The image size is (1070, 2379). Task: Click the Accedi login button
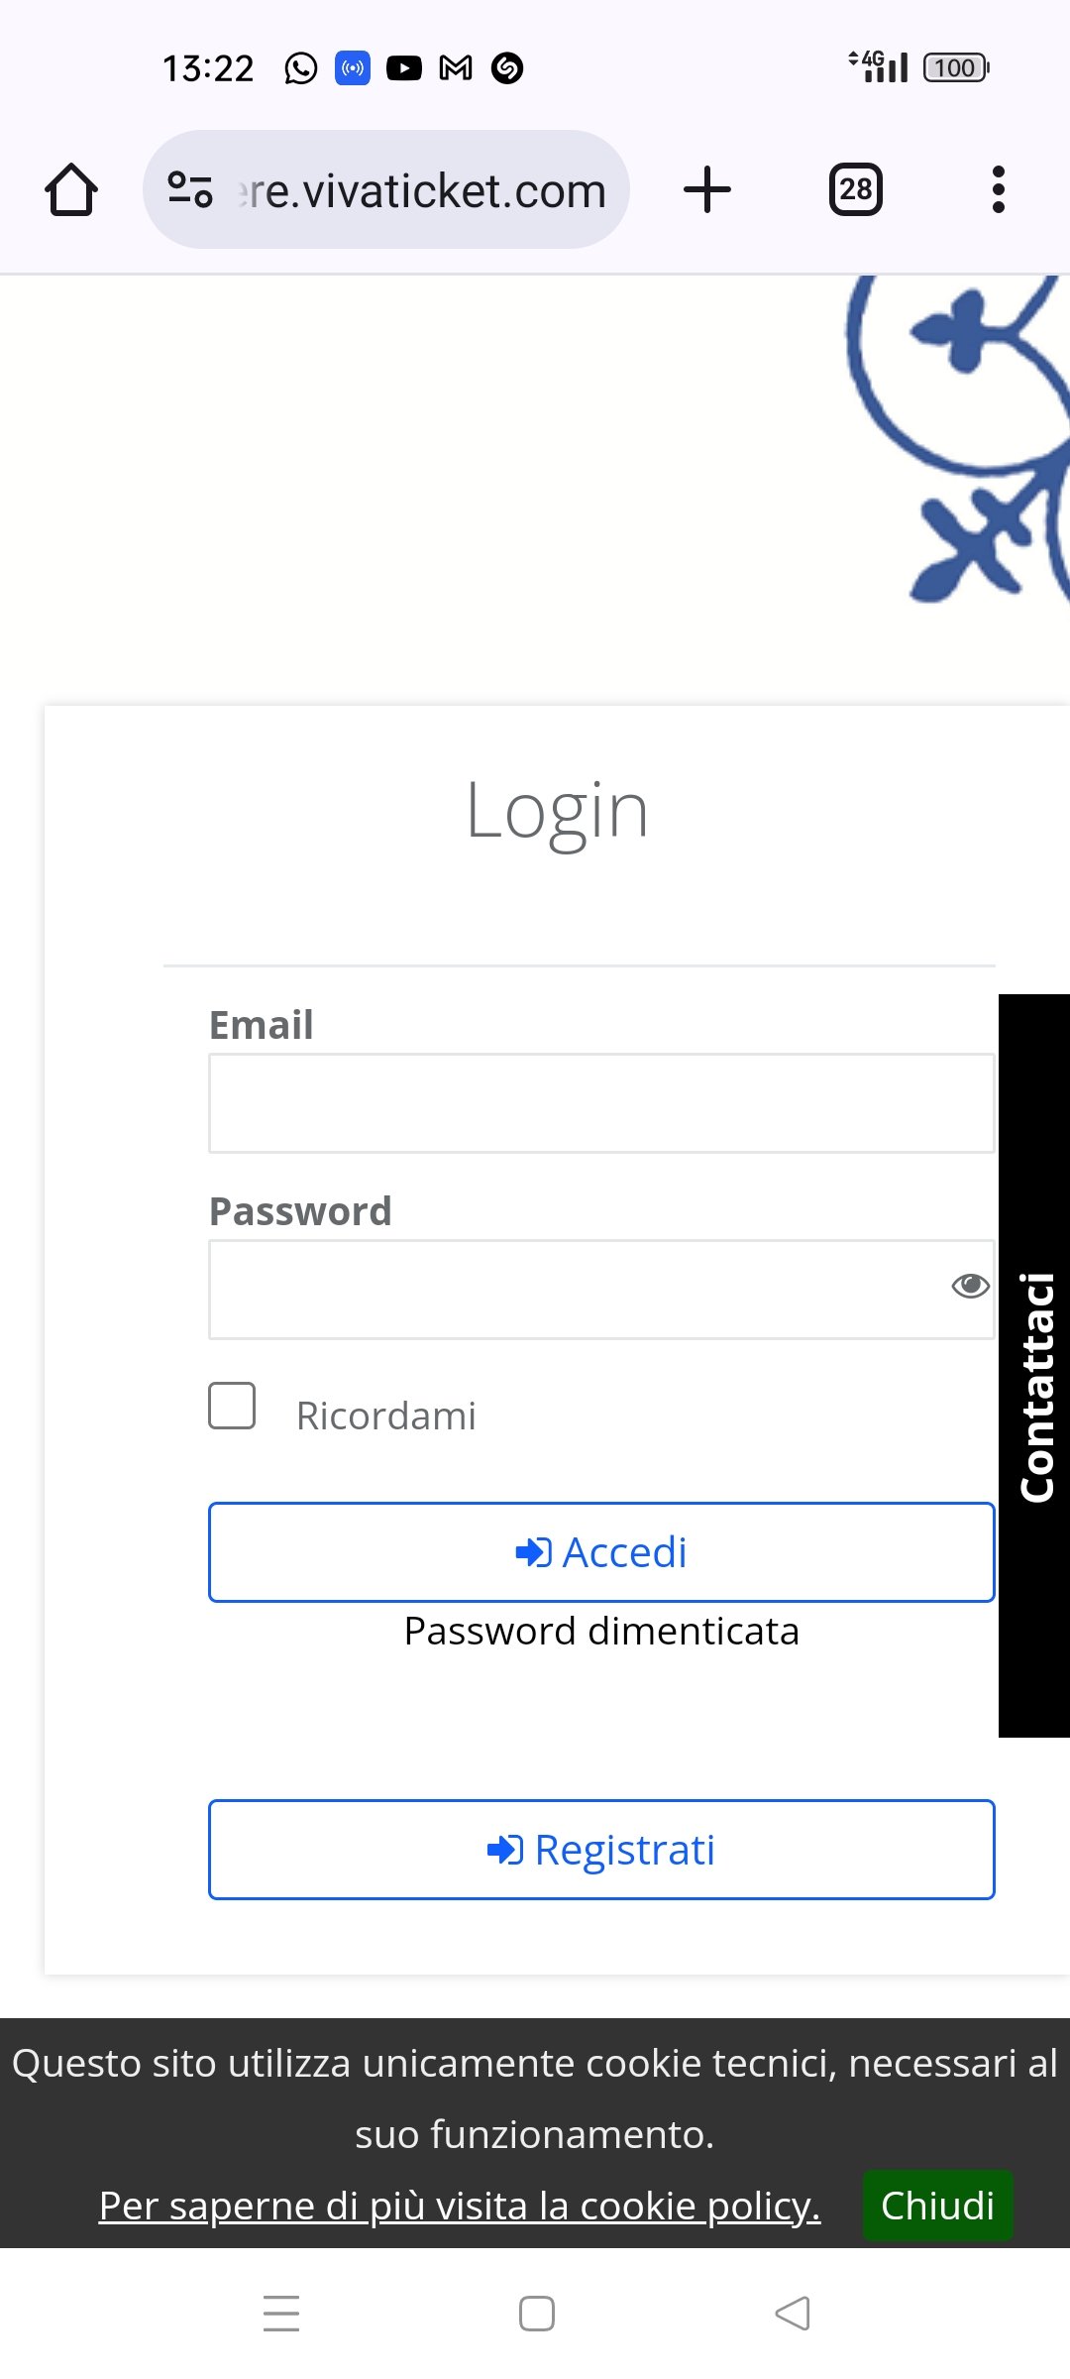601,1552
